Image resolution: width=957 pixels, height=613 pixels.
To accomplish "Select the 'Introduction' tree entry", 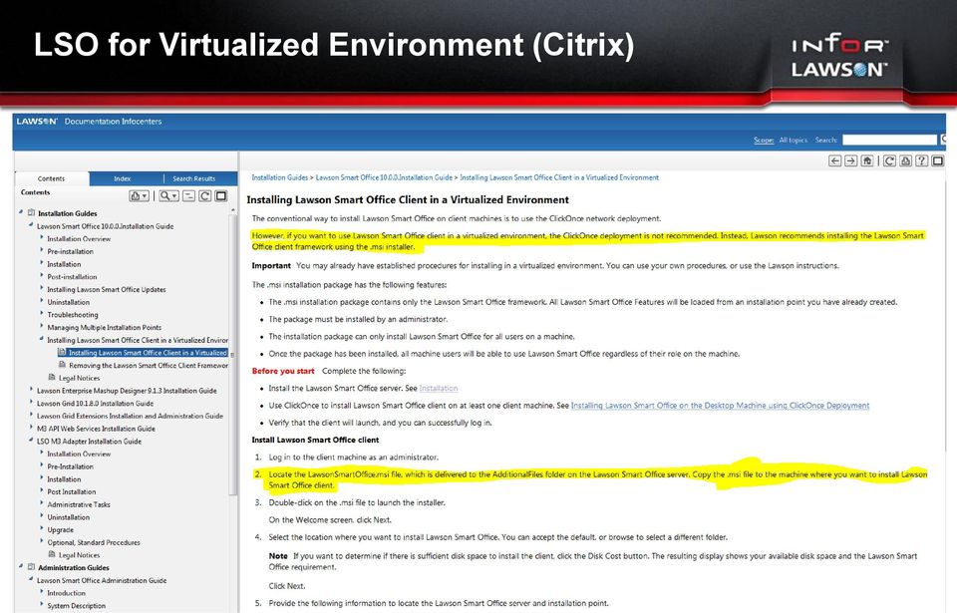I will tap(67, 593).
